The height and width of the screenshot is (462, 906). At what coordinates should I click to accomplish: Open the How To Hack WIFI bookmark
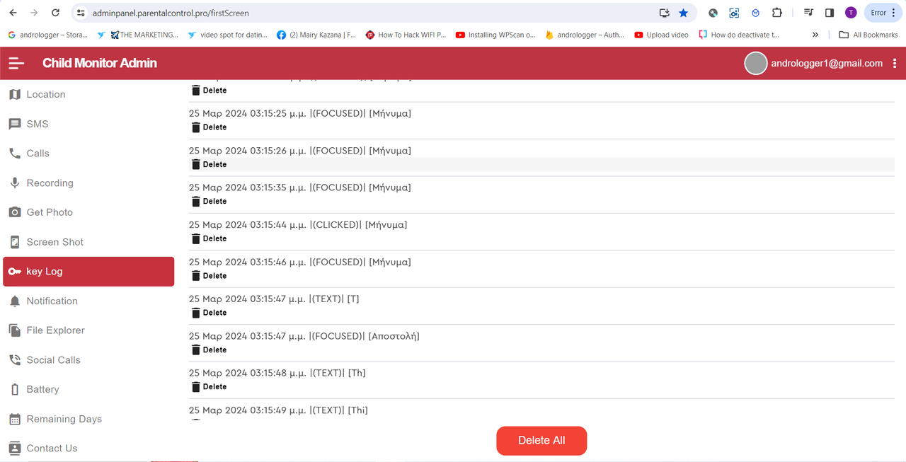(x=406, y=35)
